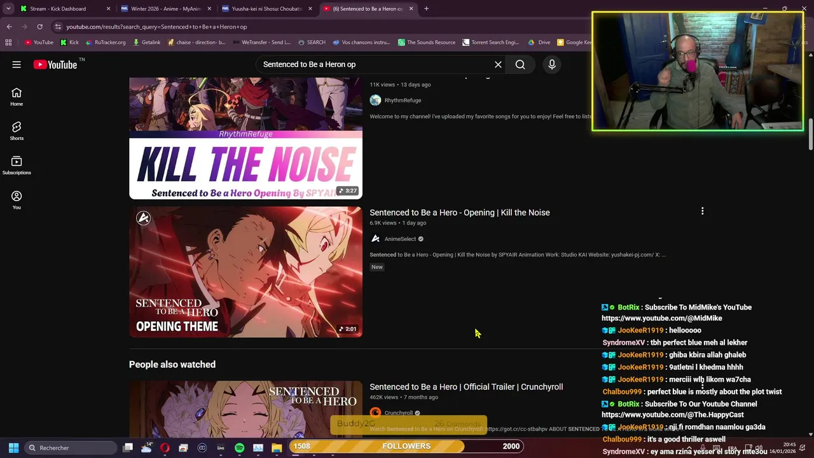Open Spotify from the taskbar

click(x=239, y=448)
